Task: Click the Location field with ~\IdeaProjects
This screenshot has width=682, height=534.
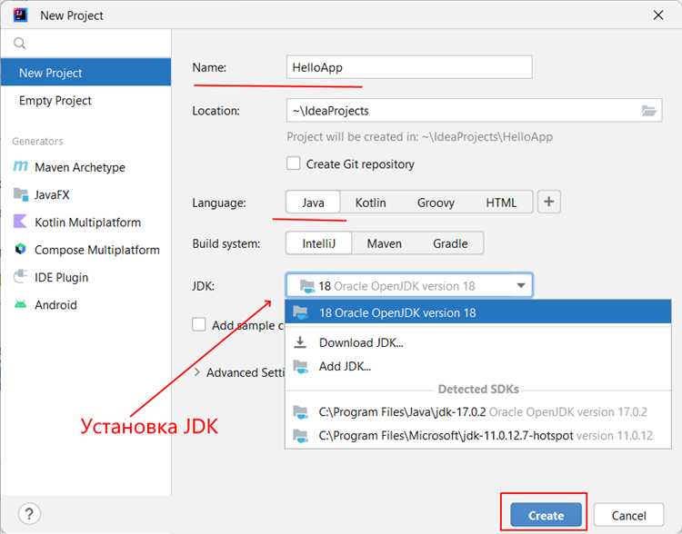Action: 474,111
